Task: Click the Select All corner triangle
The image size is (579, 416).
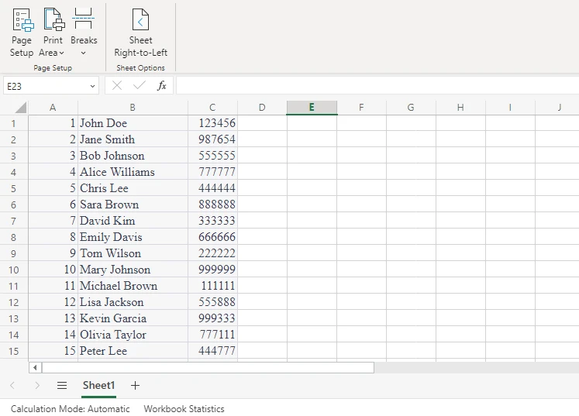Action: (20, 108)
